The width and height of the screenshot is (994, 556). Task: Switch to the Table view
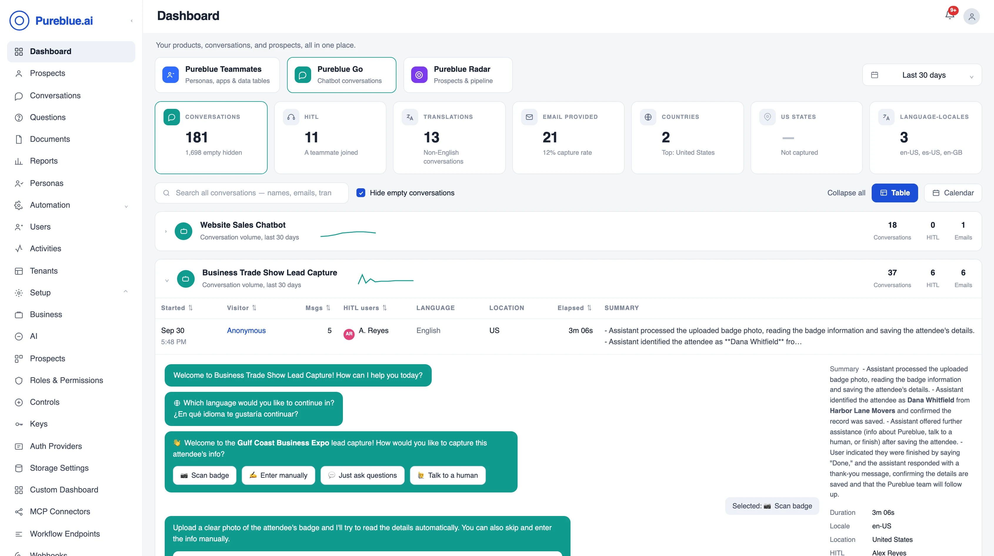pos(894,193)
